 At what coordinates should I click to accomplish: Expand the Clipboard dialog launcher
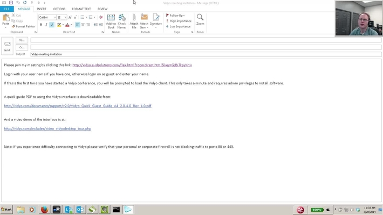(36, 32)
